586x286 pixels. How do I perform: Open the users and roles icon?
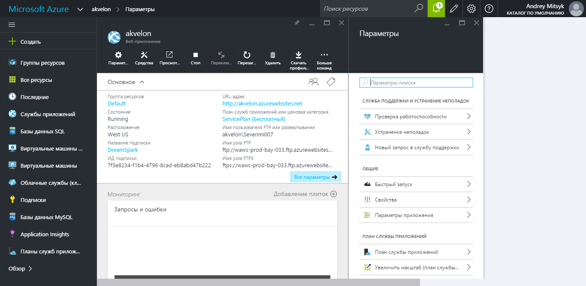coord(314,82)
